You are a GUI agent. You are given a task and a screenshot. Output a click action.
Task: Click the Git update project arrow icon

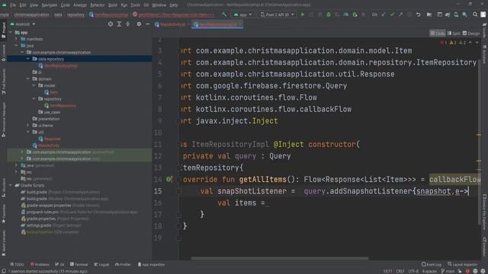point(384,14)
